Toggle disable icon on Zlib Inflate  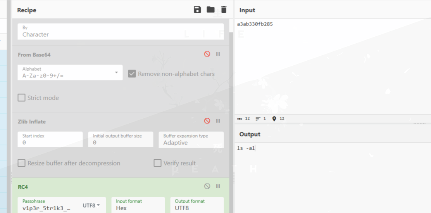tap(207, 121)
